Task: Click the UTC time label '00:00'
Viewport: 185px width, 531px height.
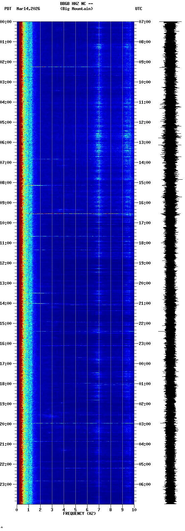Action: 145,364
